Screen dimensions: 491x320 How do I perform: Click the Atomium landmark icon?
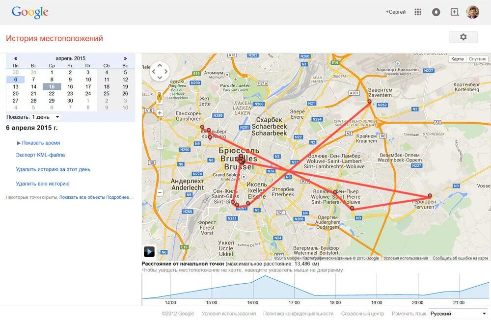click(227, 75)
